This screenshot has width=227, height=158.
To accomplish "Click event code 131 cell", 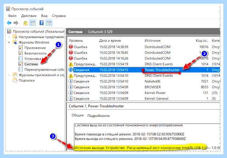I will [205, 93].
